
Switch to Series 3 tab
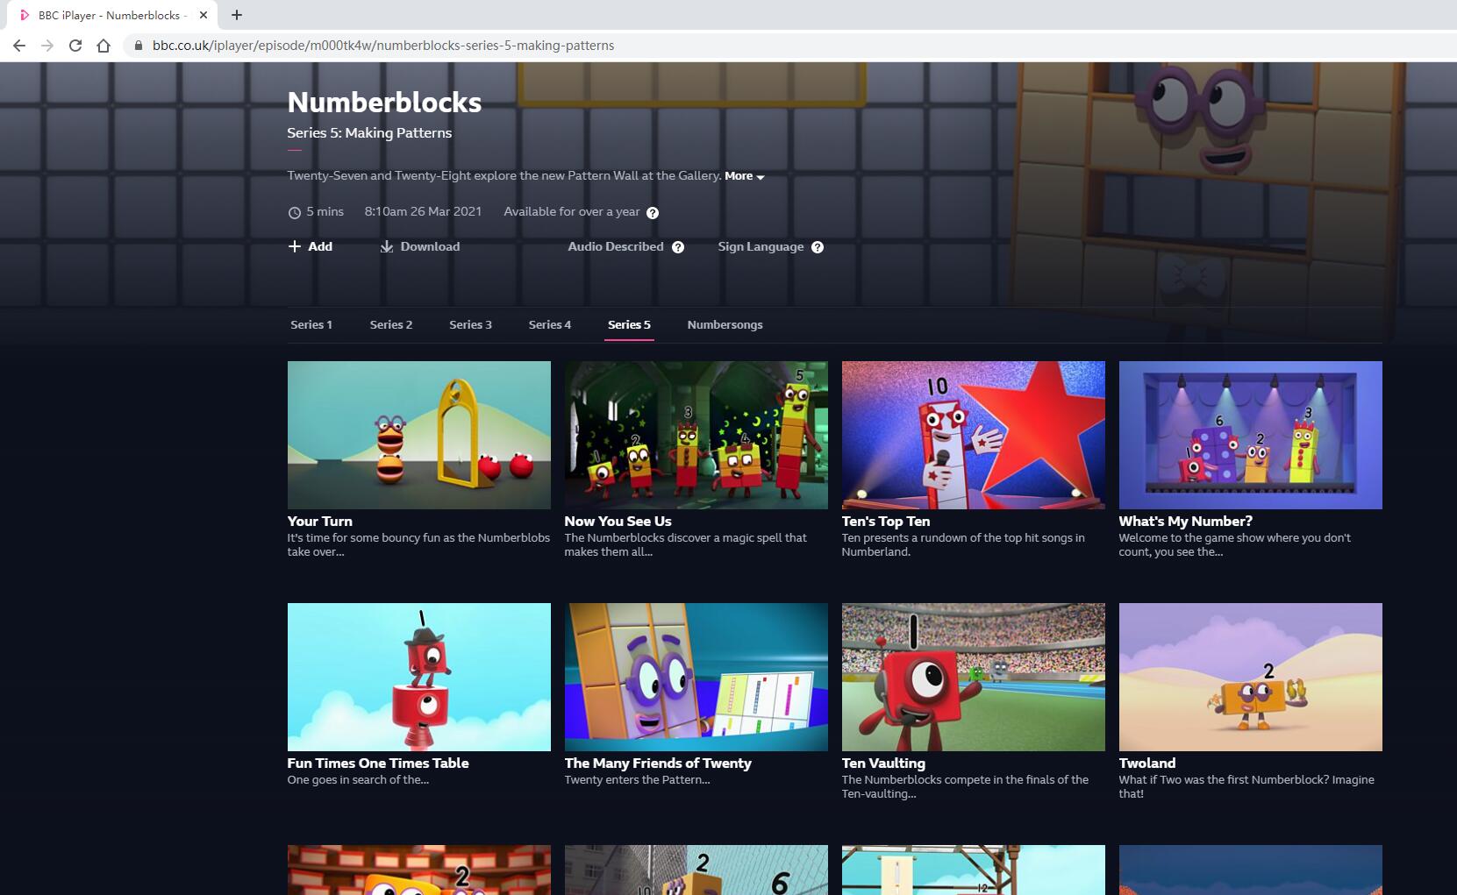471,324
